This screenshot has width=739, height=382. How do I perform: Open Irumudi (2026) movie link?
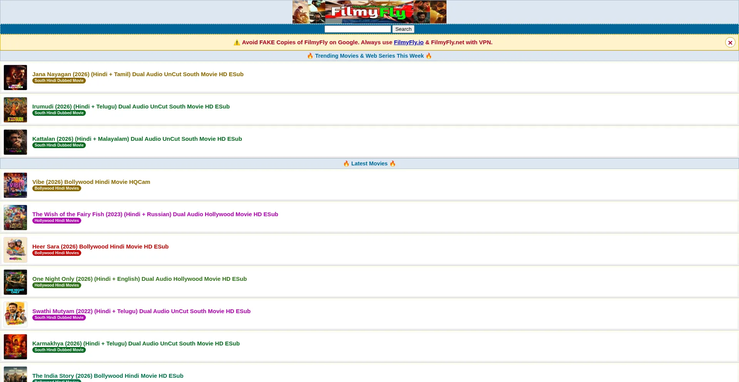pos(131,107)
